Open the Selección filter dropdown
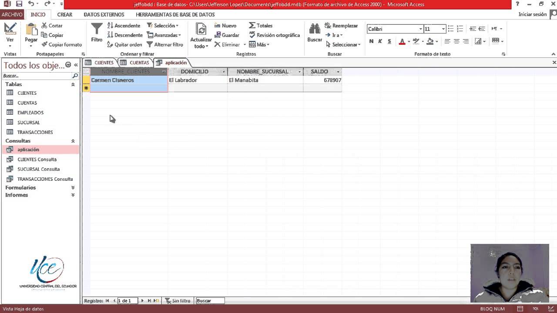This screenshot has height=313, width=557. (x=162, y=26)
